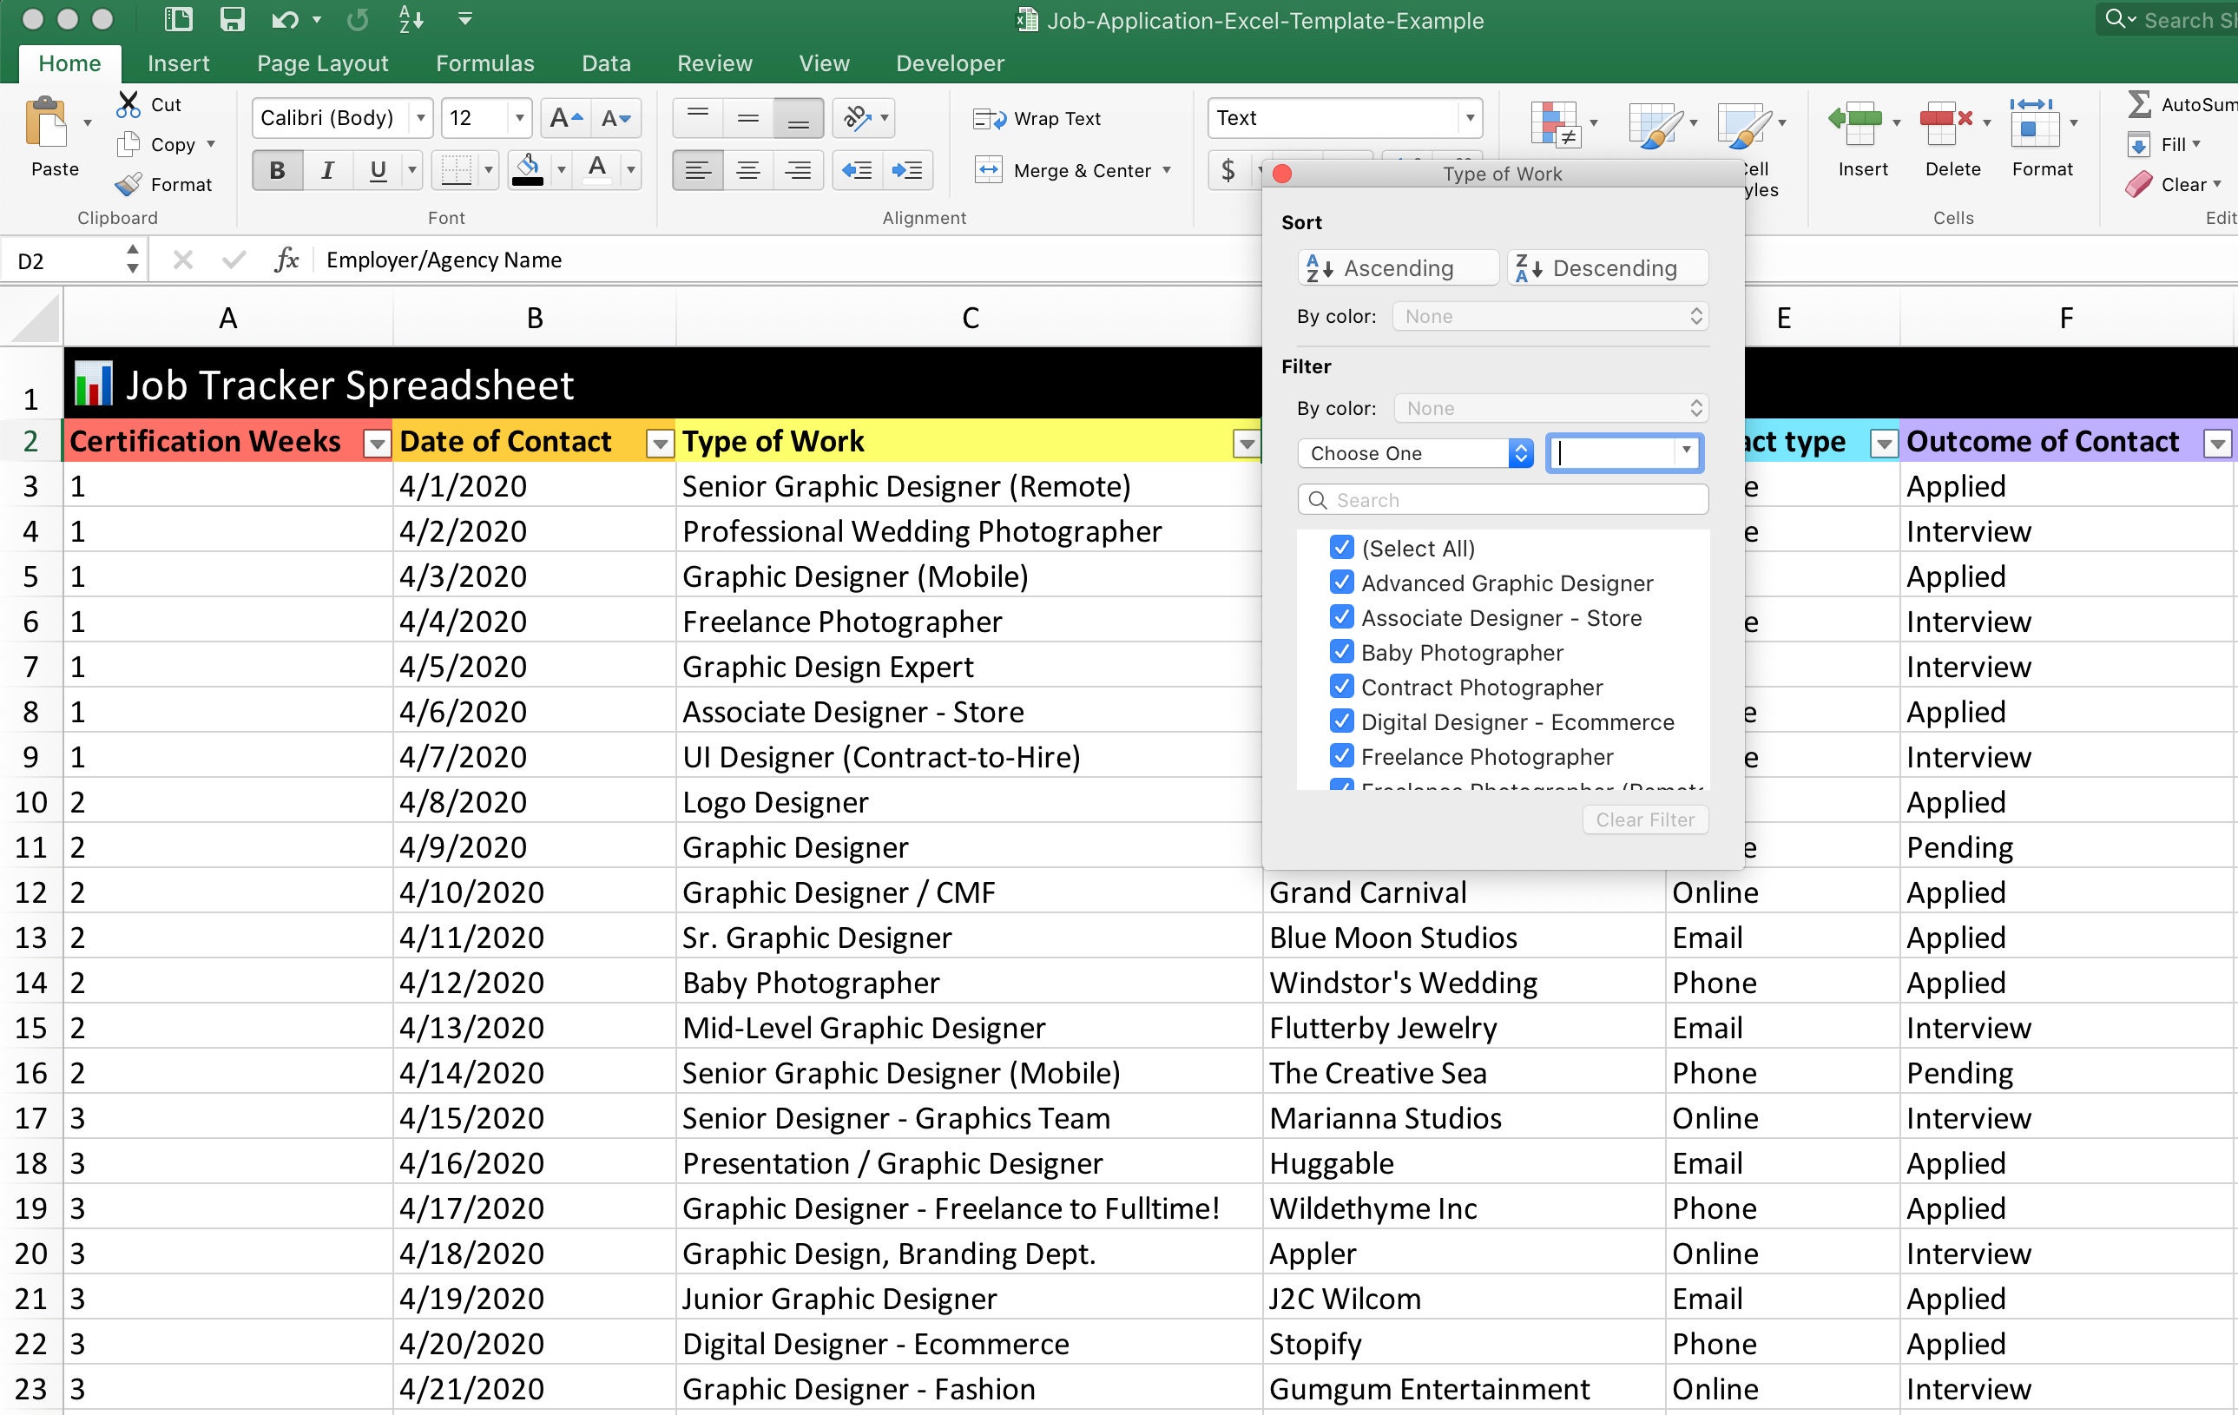Open the sort By color dropdown
Screen dimensions: 2238x1415
1549,316
